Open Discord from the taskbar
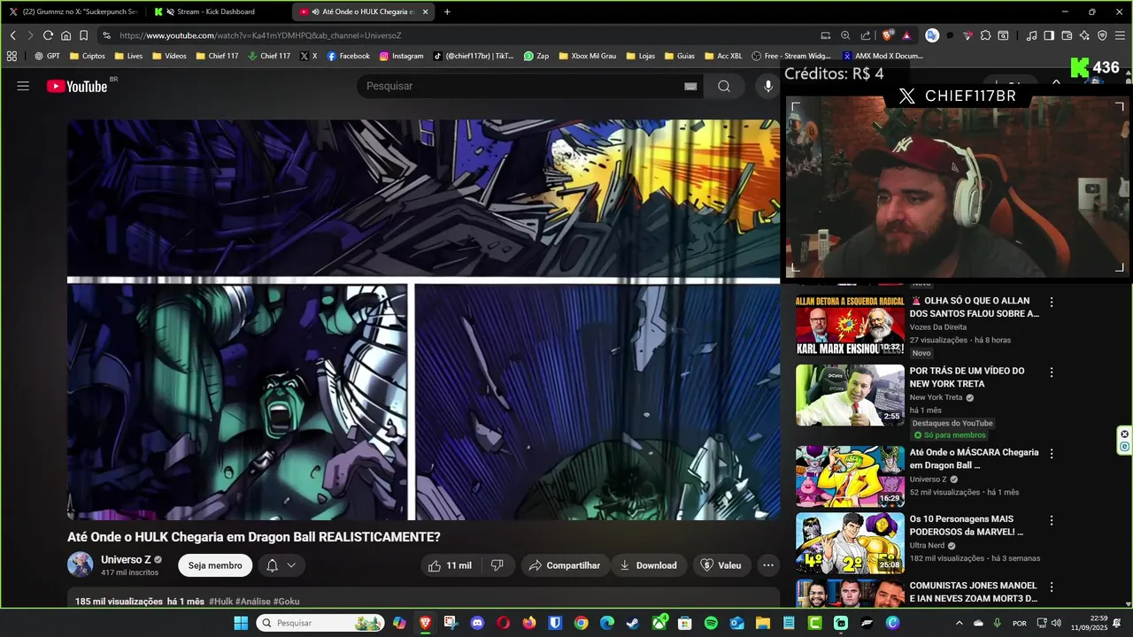 click(x=478, y=623)
